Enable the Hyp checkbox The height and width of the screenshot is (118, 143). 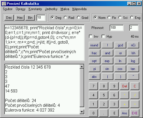(103, 36)
